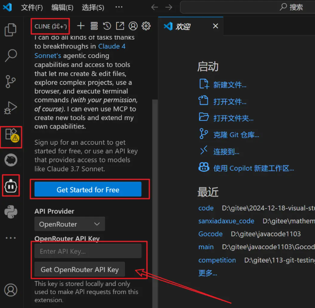Start a new Cline task with plus icon
This screenshot has width=315, height=308.
pyautogui.click(x=81, y=26)
